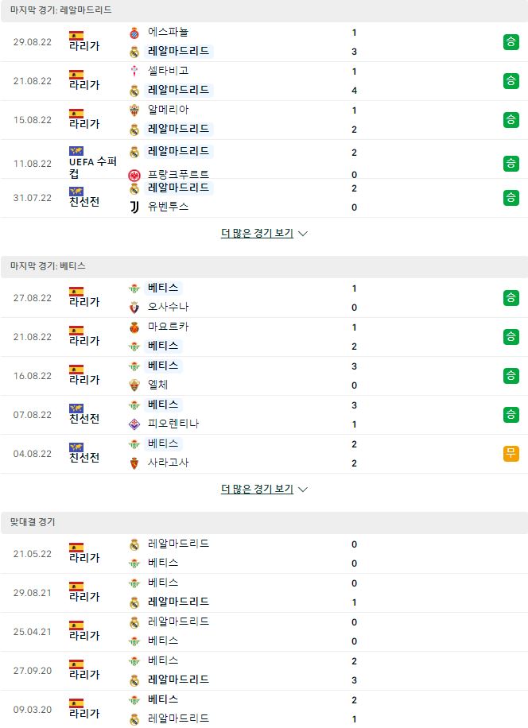Click the Fiorentina crest icon
This screenshot has width=528, height=728.
point(134,424)
